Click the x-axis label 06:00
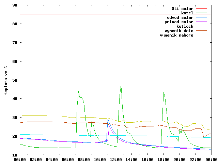The width and height of the screenshot is (218, 164). (x=68, y=160)
